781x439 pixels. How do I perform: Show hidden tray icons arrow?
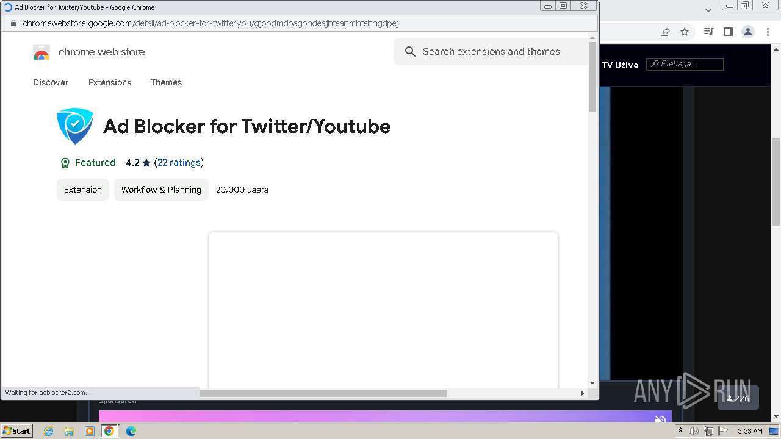tap(680, 431)
